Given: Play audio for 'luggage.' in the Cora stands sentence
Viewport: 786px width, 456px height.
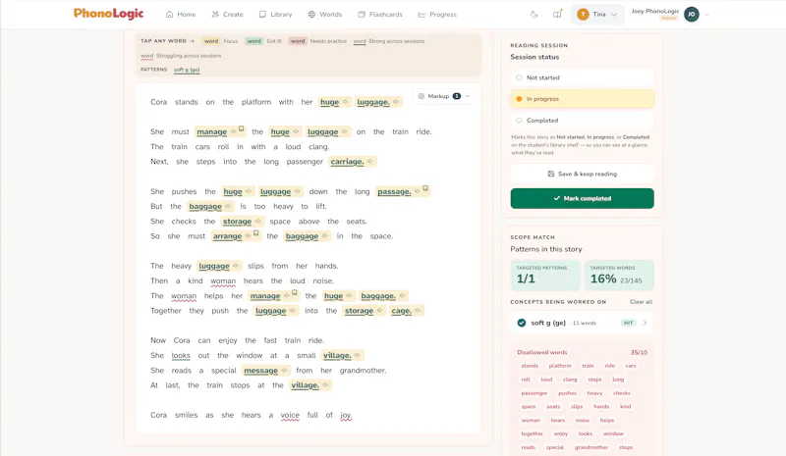Looking at the screenshot, I should coord(396,102).
